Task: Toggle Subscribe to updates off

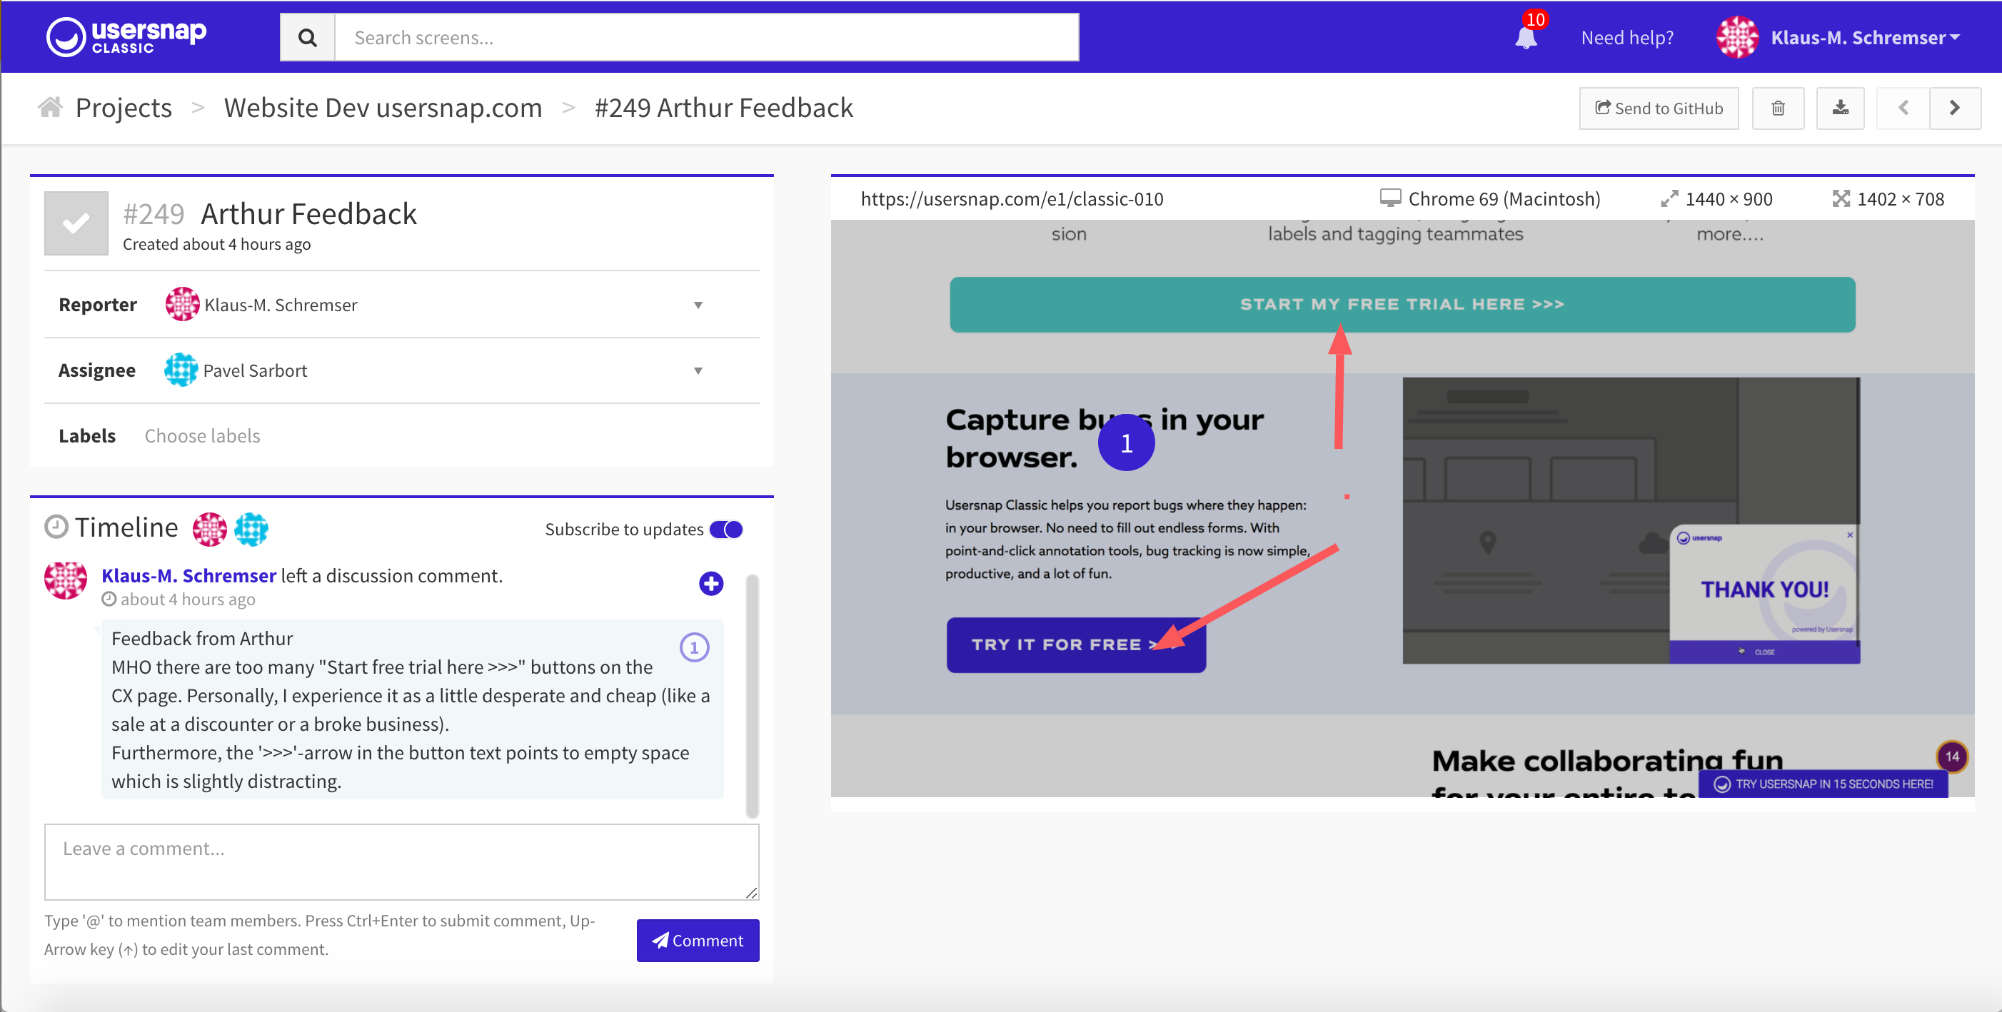Action: [x=725, y=529]
